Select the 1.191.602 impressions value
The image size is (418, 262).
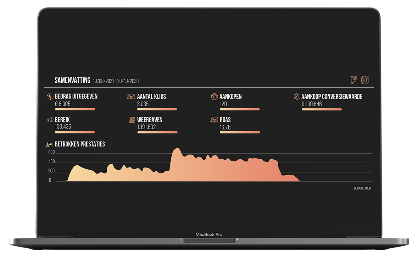[147, 127]
